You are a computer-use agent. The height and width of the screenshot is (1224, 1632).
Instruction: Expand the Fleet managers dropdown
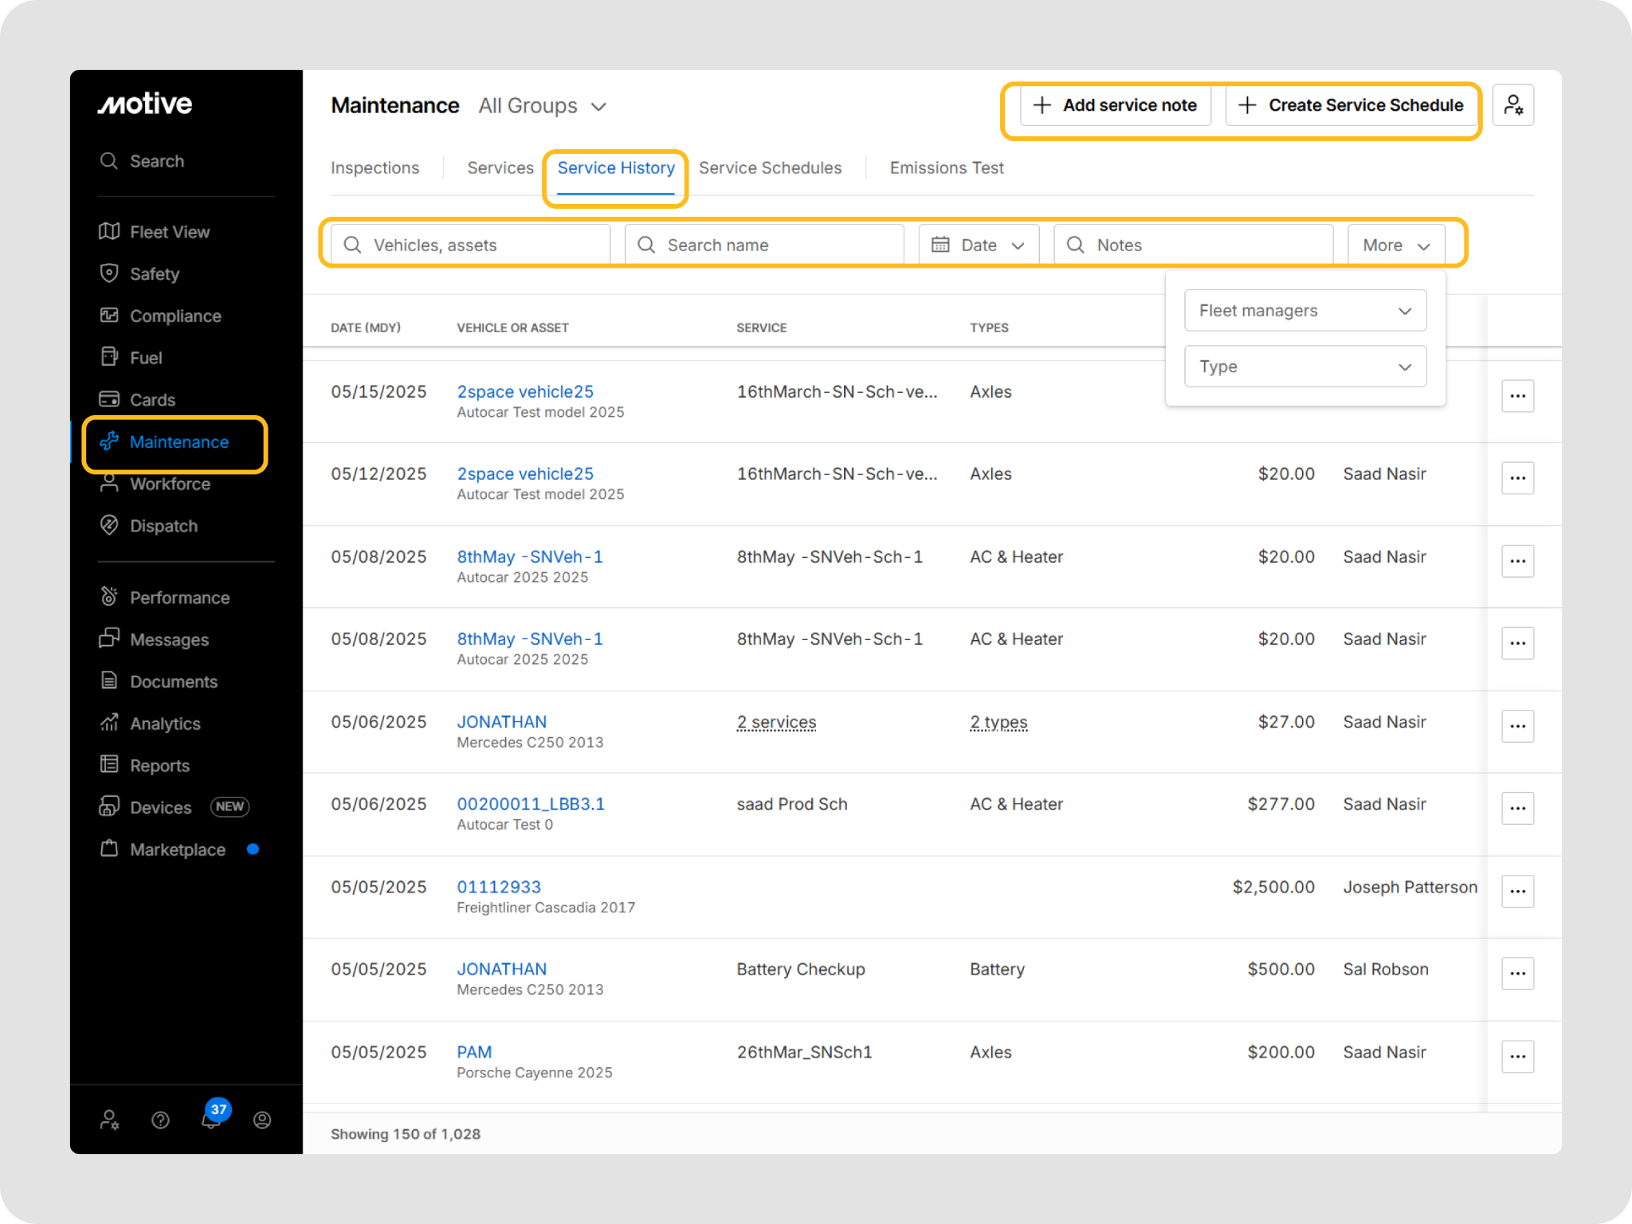point(1304,311)
